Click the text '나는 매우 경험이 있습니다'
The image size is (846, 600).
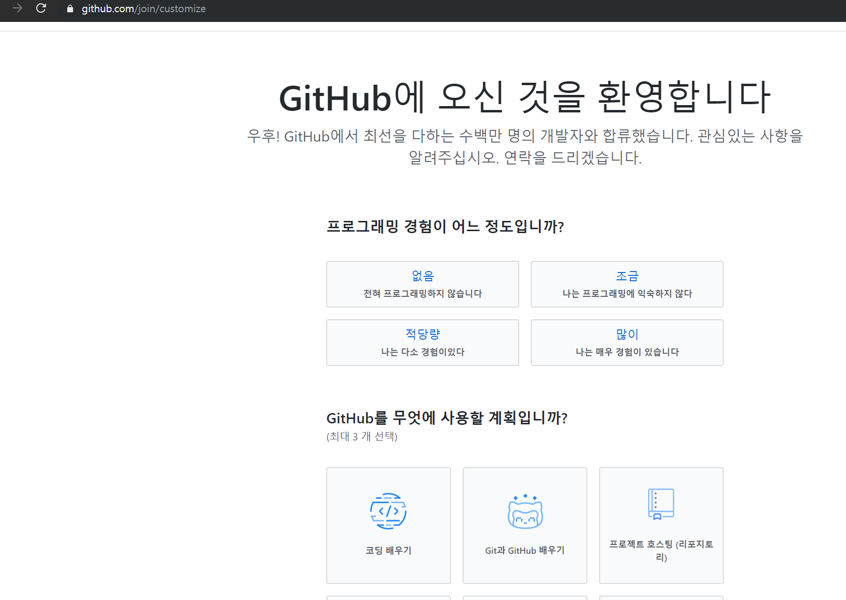coord(627,352)
